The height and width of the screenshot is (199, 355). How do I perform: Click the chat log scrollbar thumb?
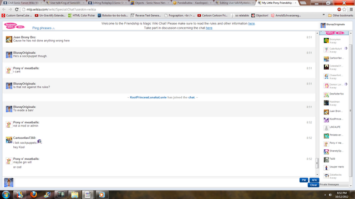(317, 163)
